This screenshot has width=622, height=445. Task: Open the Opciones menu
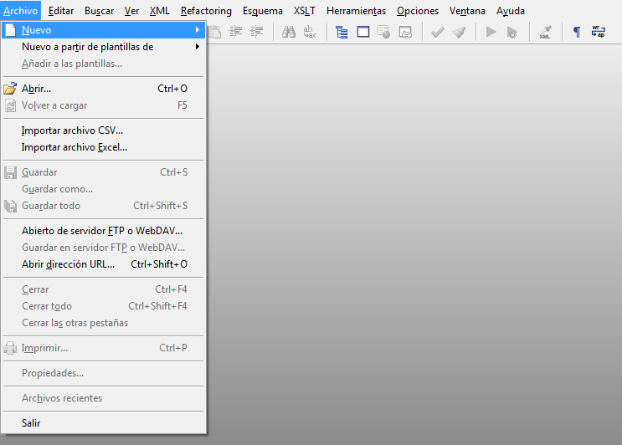click(418, 11)
